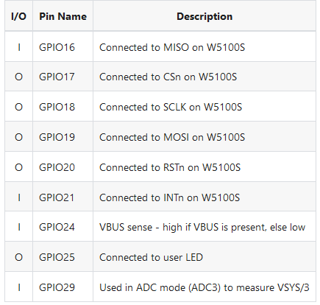The width and height of the screenshot is (320, 305).
Task: Select the GPIO25 pin name cell
Action: tap(63, 257)
